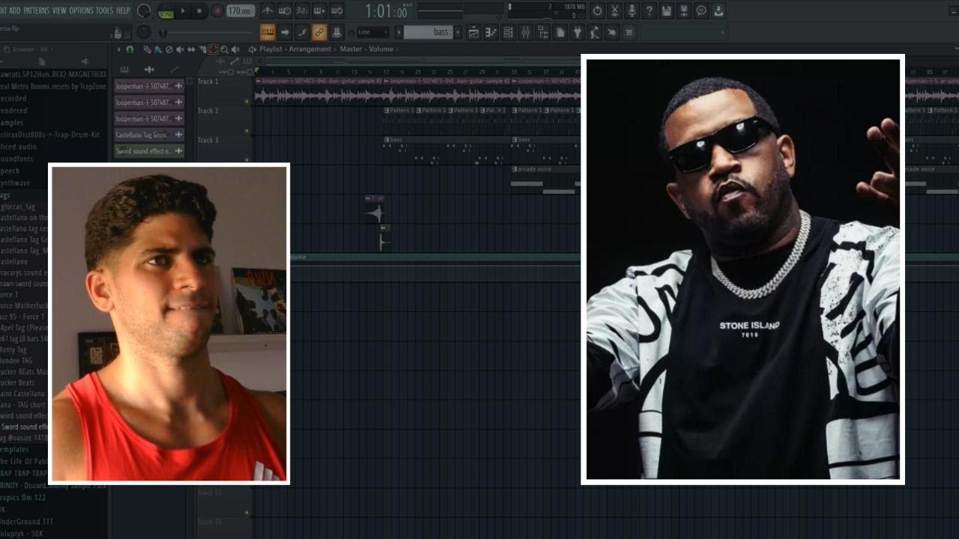Click the one-click recording microphone icon
Screen dimensions: 959x539
632,11
